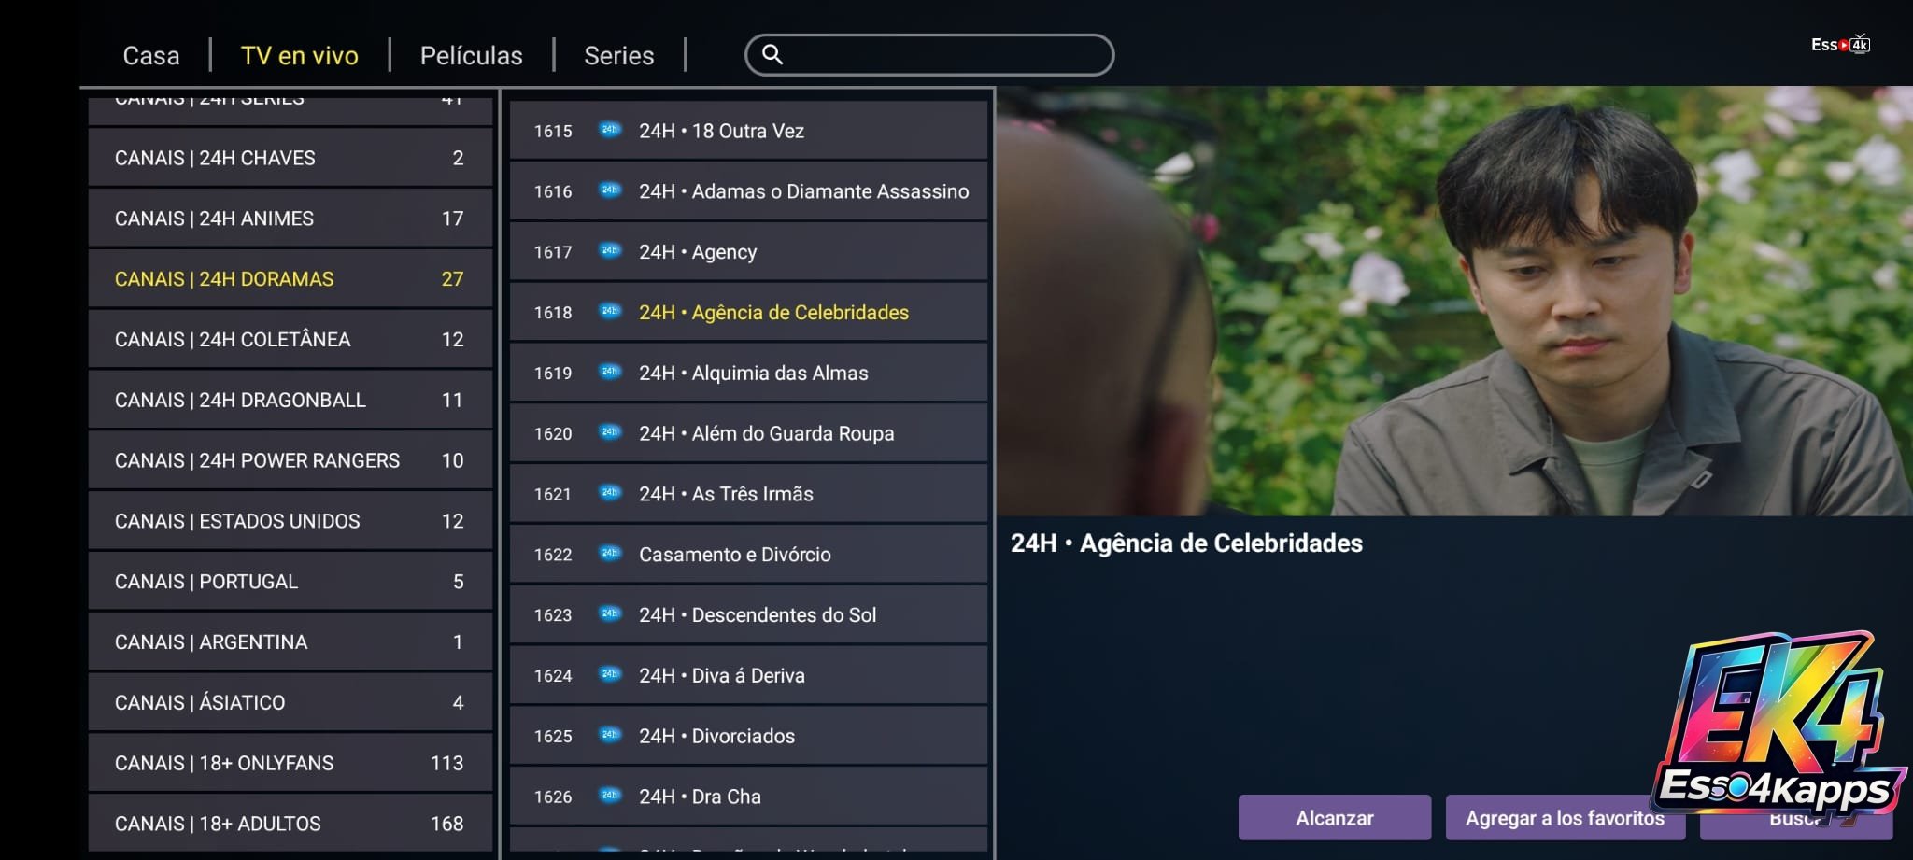Click the video preview thumbnail
1913x860 pixels.
click(x=1454, y=301)
